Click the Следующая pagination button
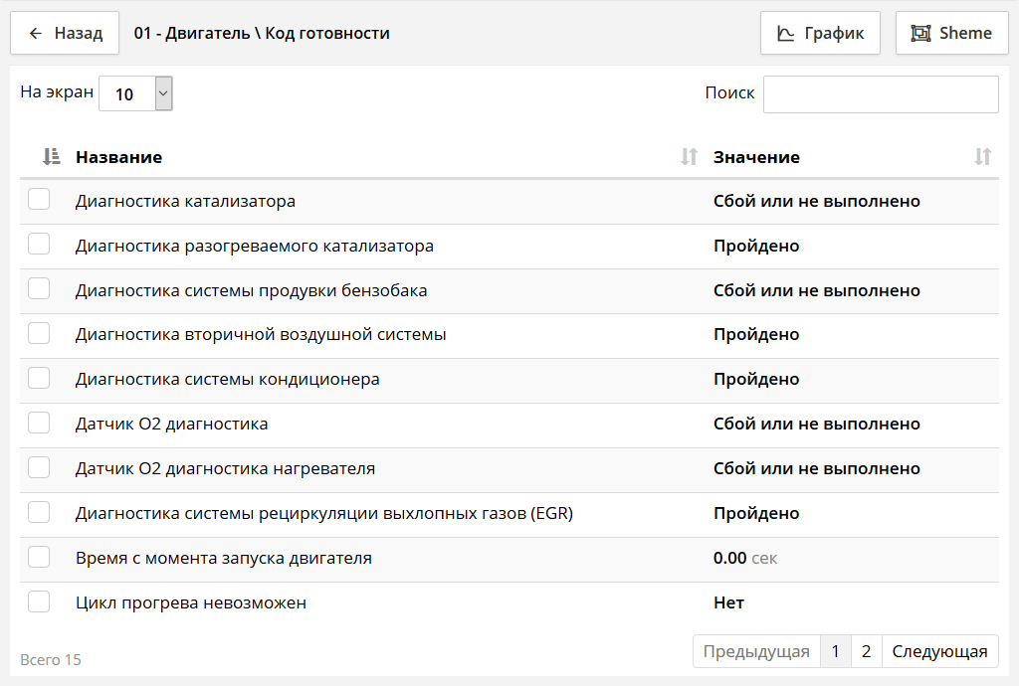The height and width of the screenshot is (686, 1019). [x=939, y=651]
